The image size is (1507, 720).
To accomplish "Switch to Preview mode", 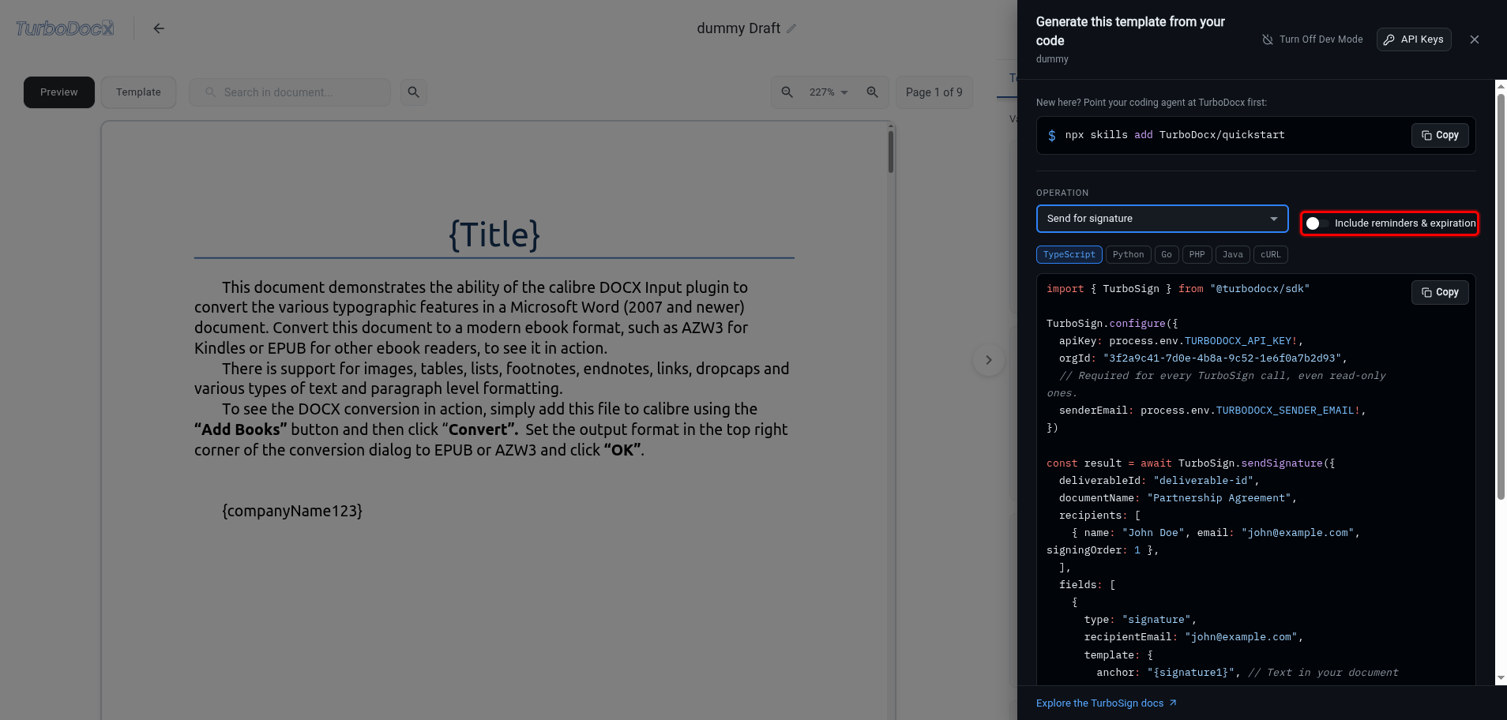I will point(59,92).
